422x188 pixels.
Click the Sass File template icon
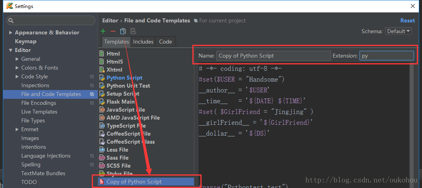pos(102,158)
